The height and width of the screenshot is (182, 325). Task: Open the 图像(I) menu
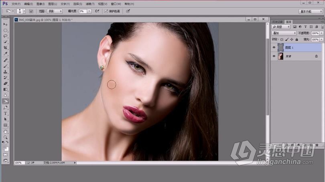[x=41, y=4]
